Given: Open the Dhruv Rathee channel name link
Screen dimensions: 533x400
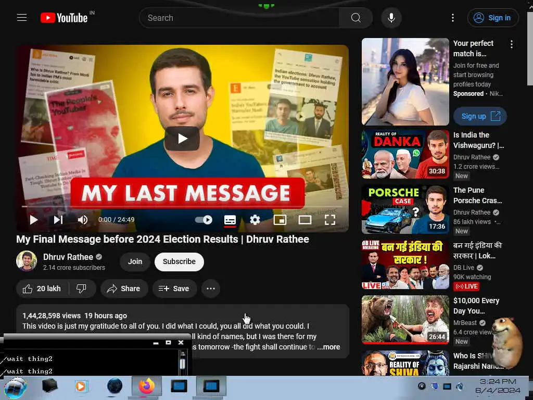Looking at the screenshot, I should [x=68, y=257].
